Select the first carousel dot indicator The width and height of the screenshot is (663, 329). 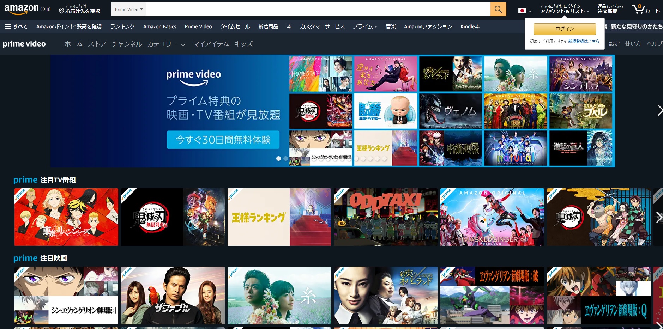(x=278, y=159)
